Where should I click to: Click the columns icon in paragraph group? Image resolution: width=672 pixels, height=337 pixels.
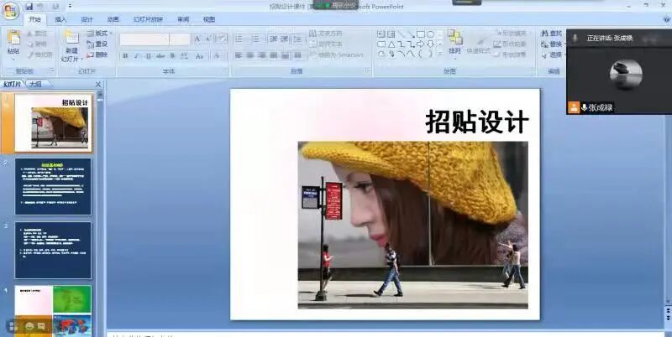[x=298, y=55]
